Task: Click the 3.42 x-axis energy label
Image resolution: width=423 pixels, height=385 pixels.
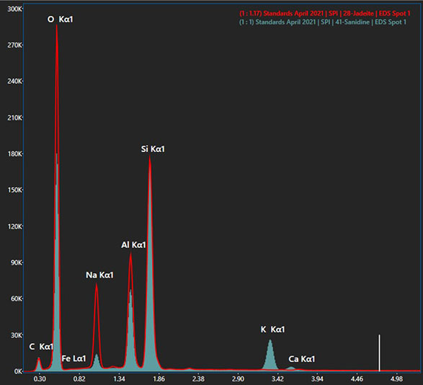Action: point(277,379)
